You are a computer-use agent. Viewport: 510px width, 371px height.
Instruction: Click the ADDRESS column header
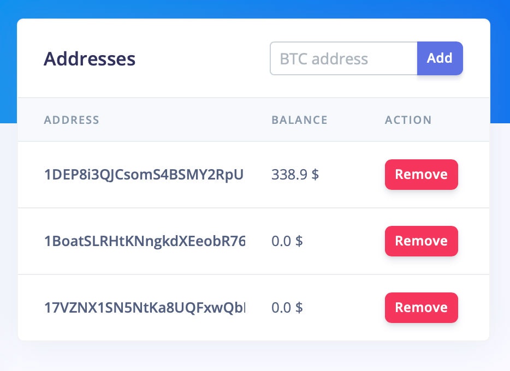tap(72, 120)
